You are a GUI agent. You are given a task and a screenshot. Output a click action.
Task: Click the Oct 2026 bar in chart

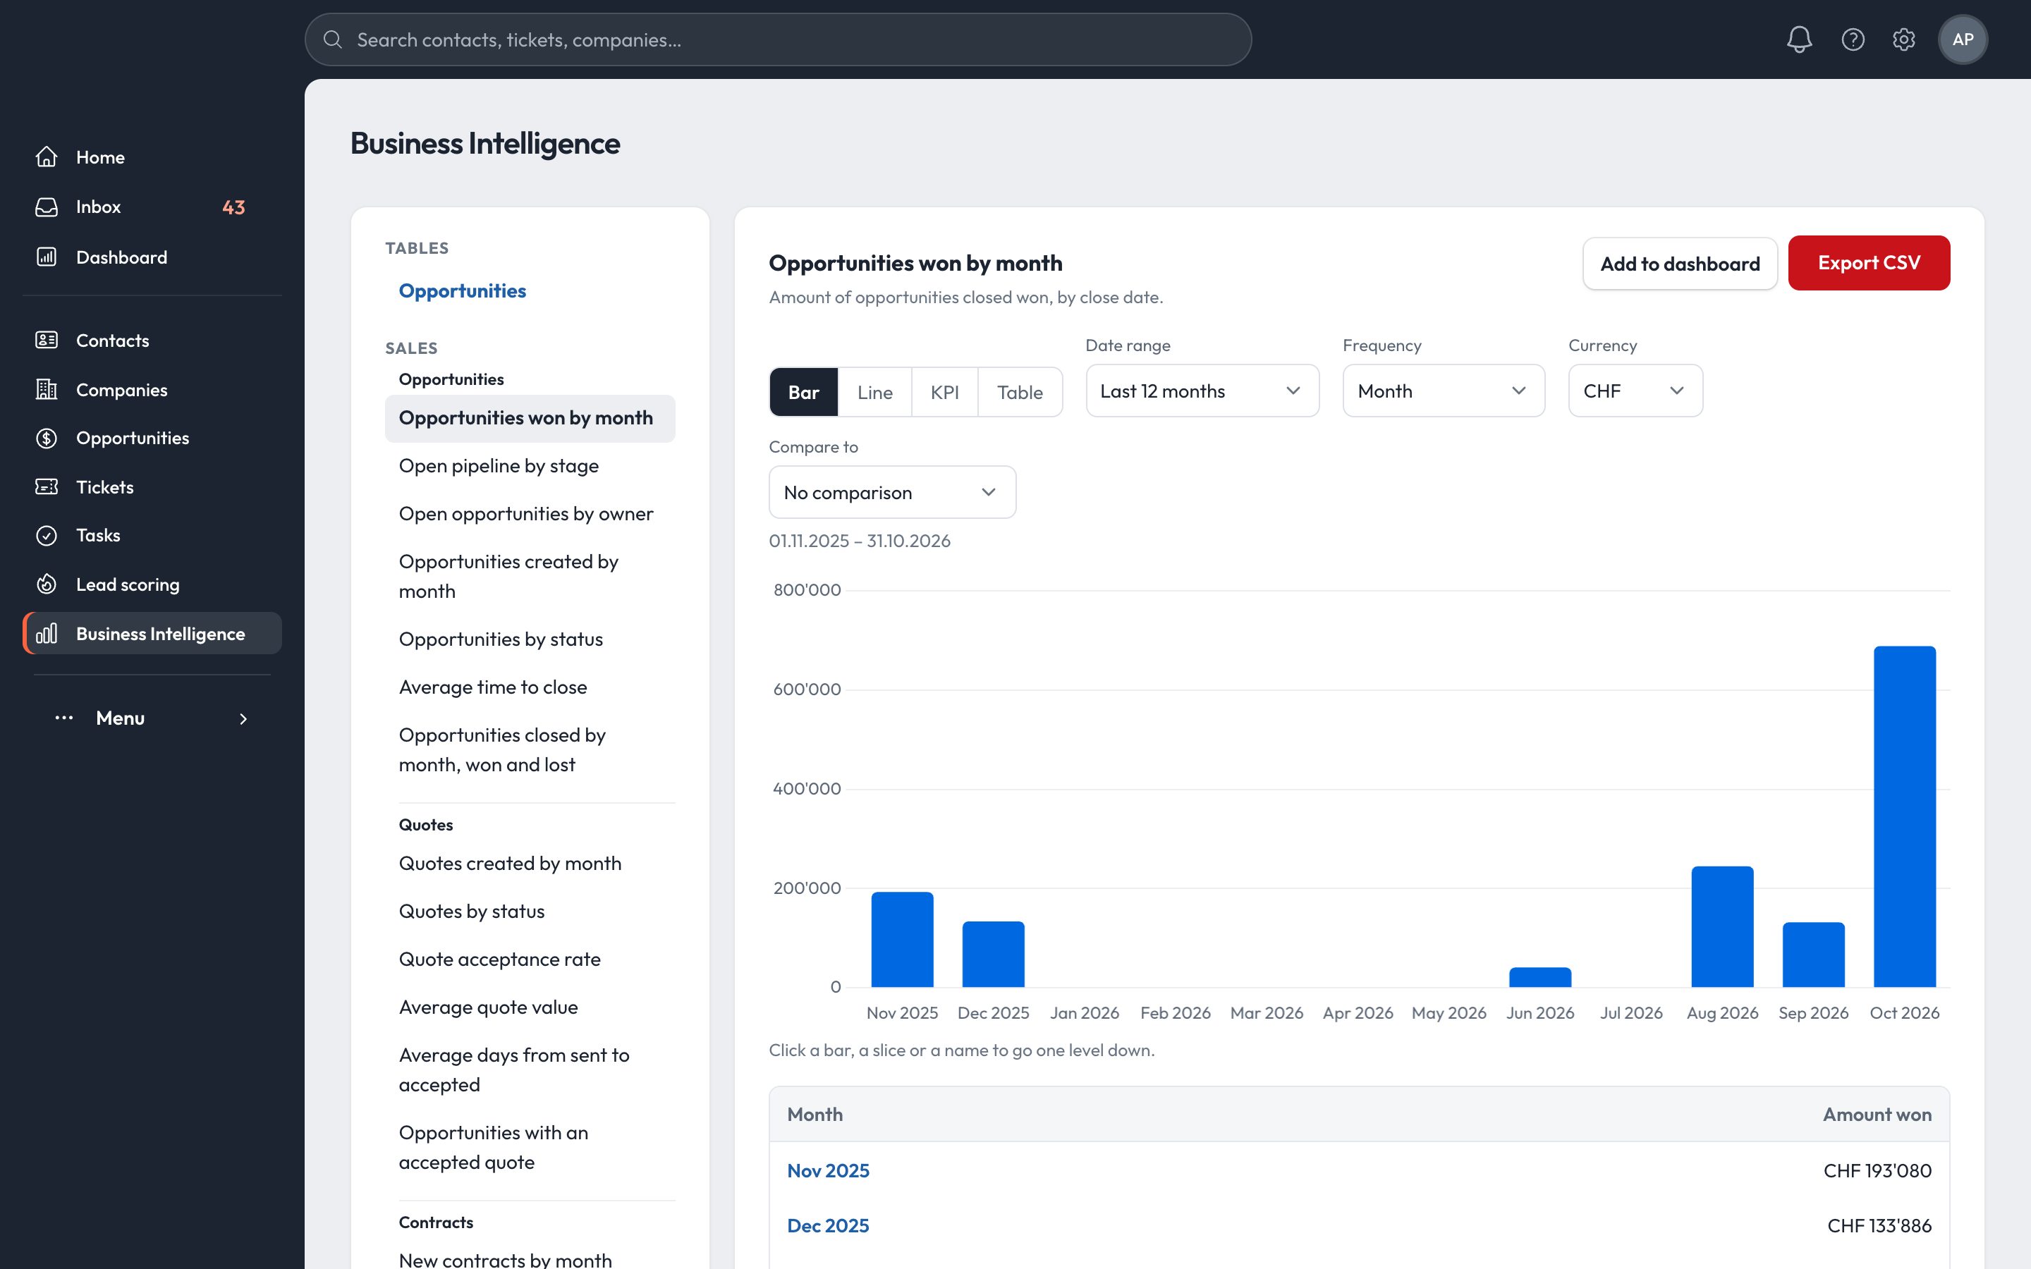(1904, 816)
